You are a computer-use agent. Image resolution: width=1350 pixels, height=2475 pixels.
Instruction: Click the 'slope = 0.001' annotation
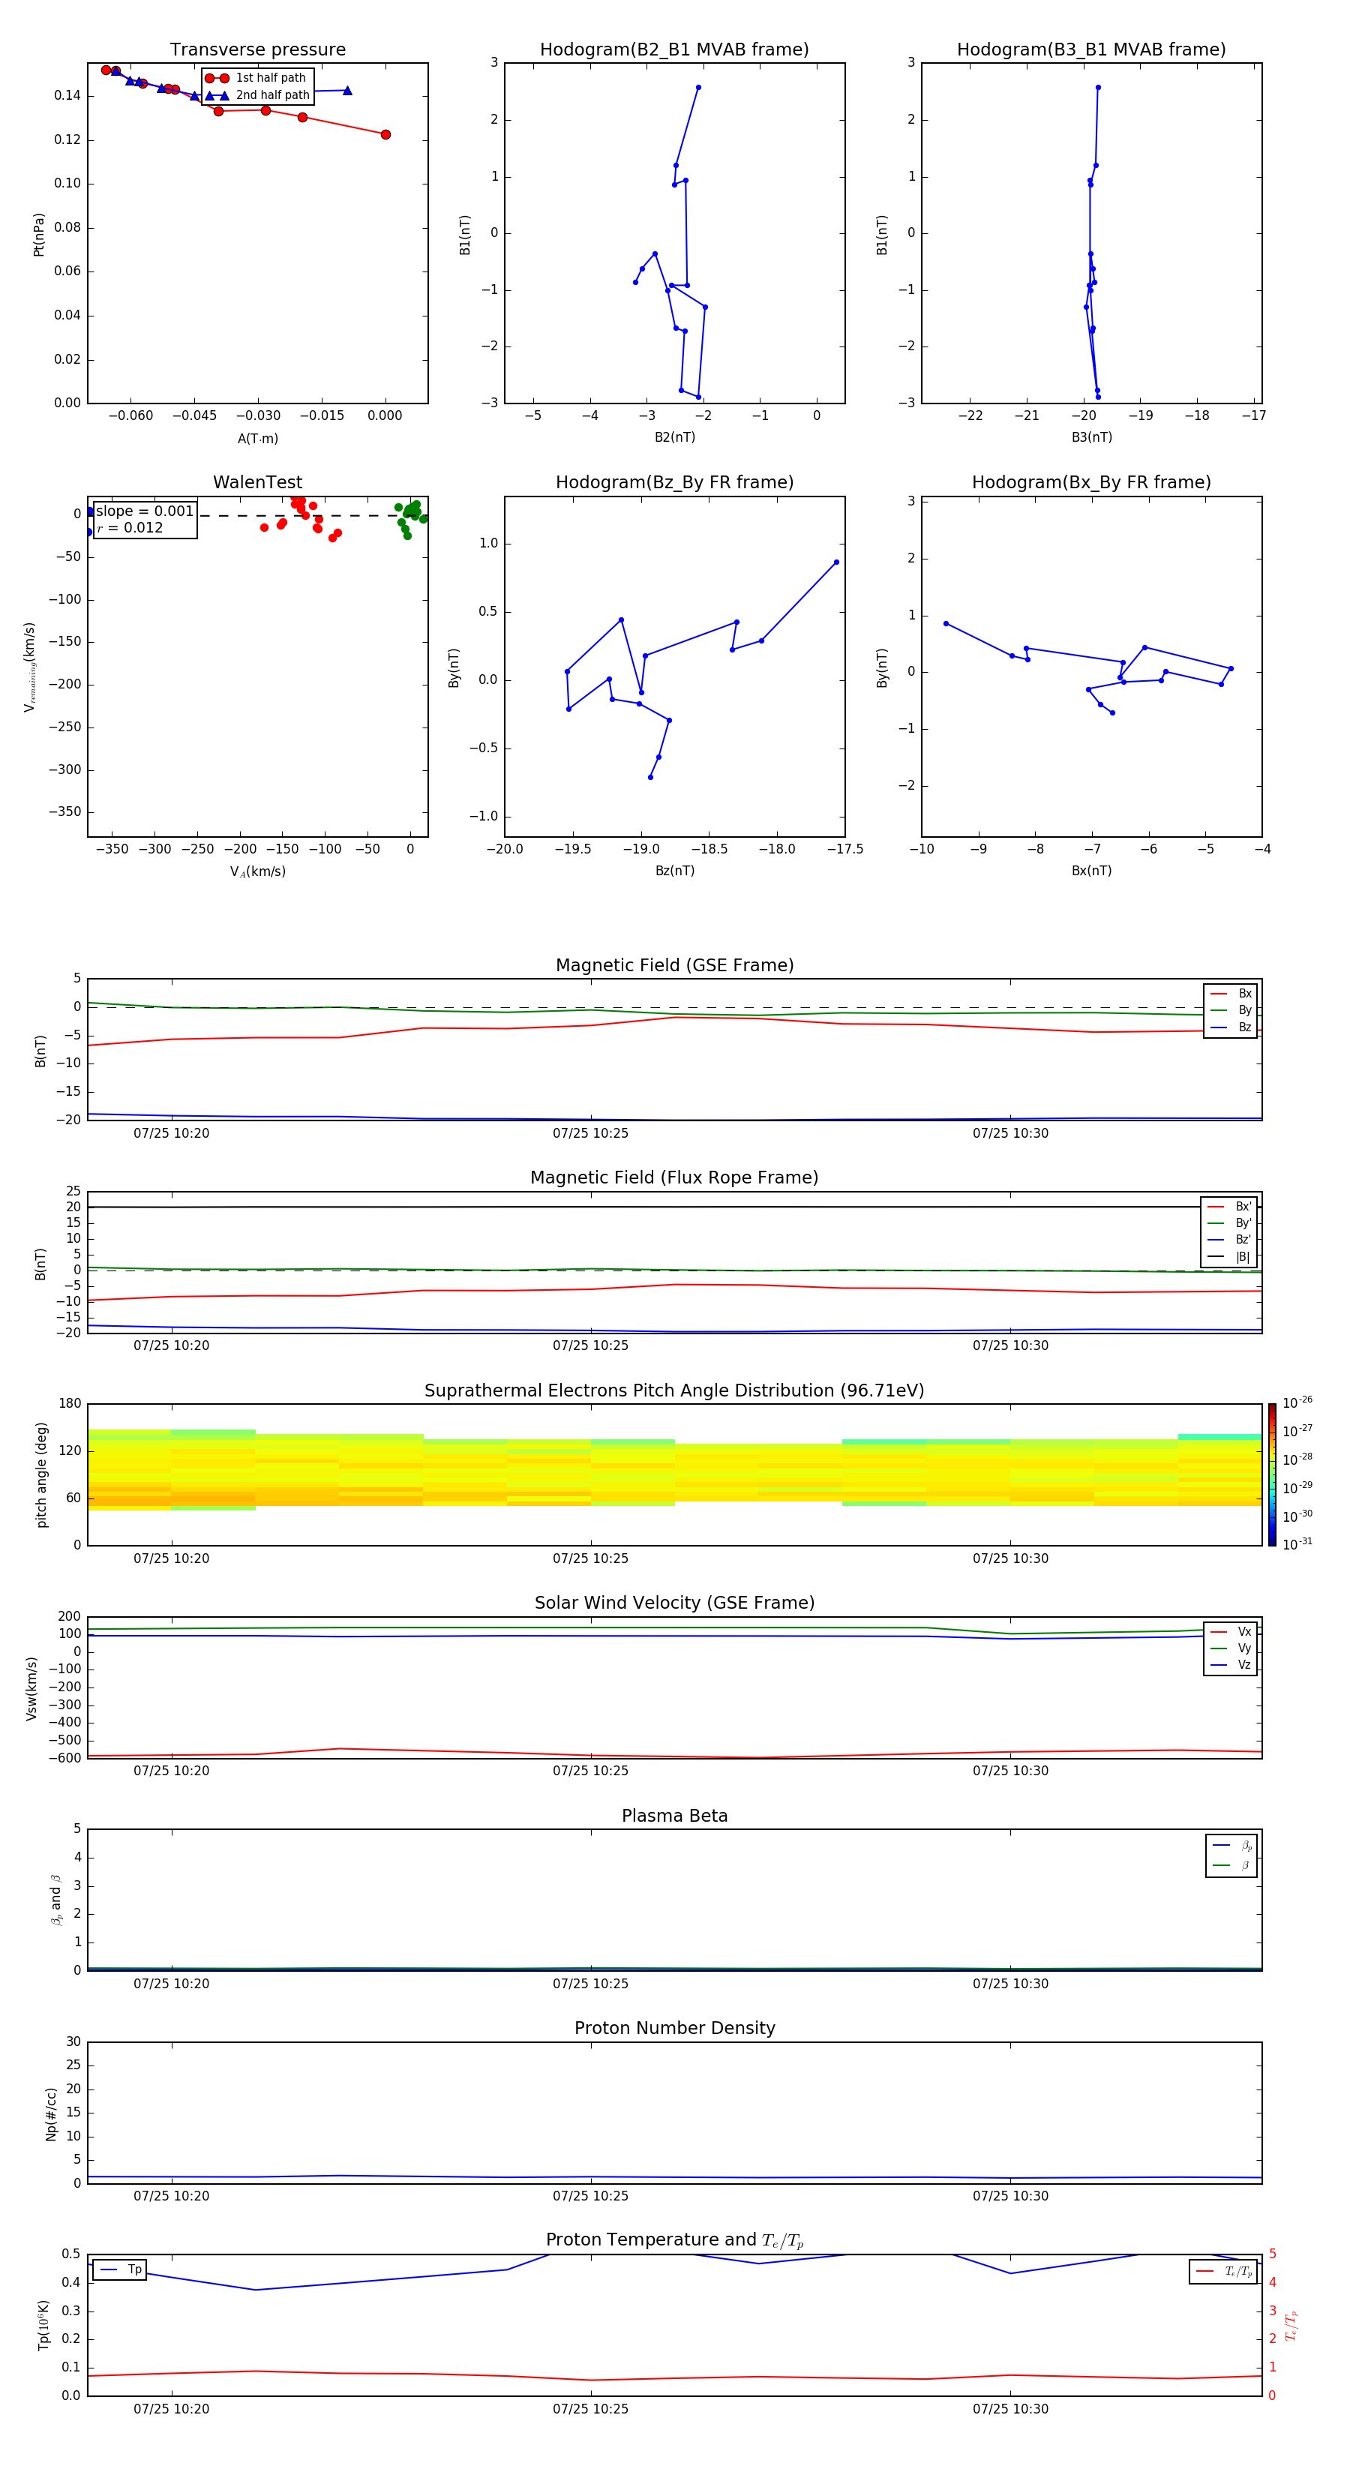tap(145, 511)
